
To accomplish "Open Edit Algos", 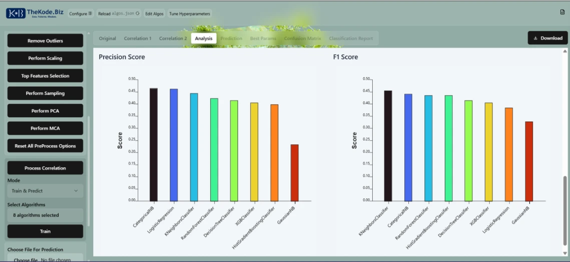I will click(x=155, y=14).
